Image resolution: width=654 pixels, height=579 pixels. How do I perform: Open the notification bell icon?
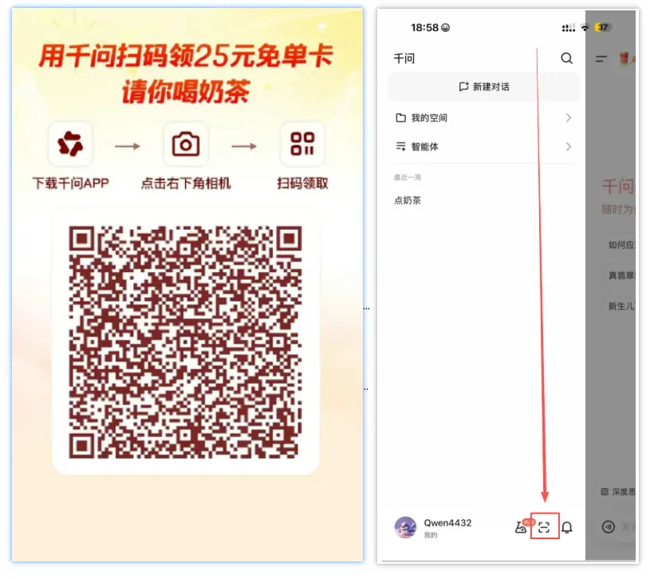567,527
